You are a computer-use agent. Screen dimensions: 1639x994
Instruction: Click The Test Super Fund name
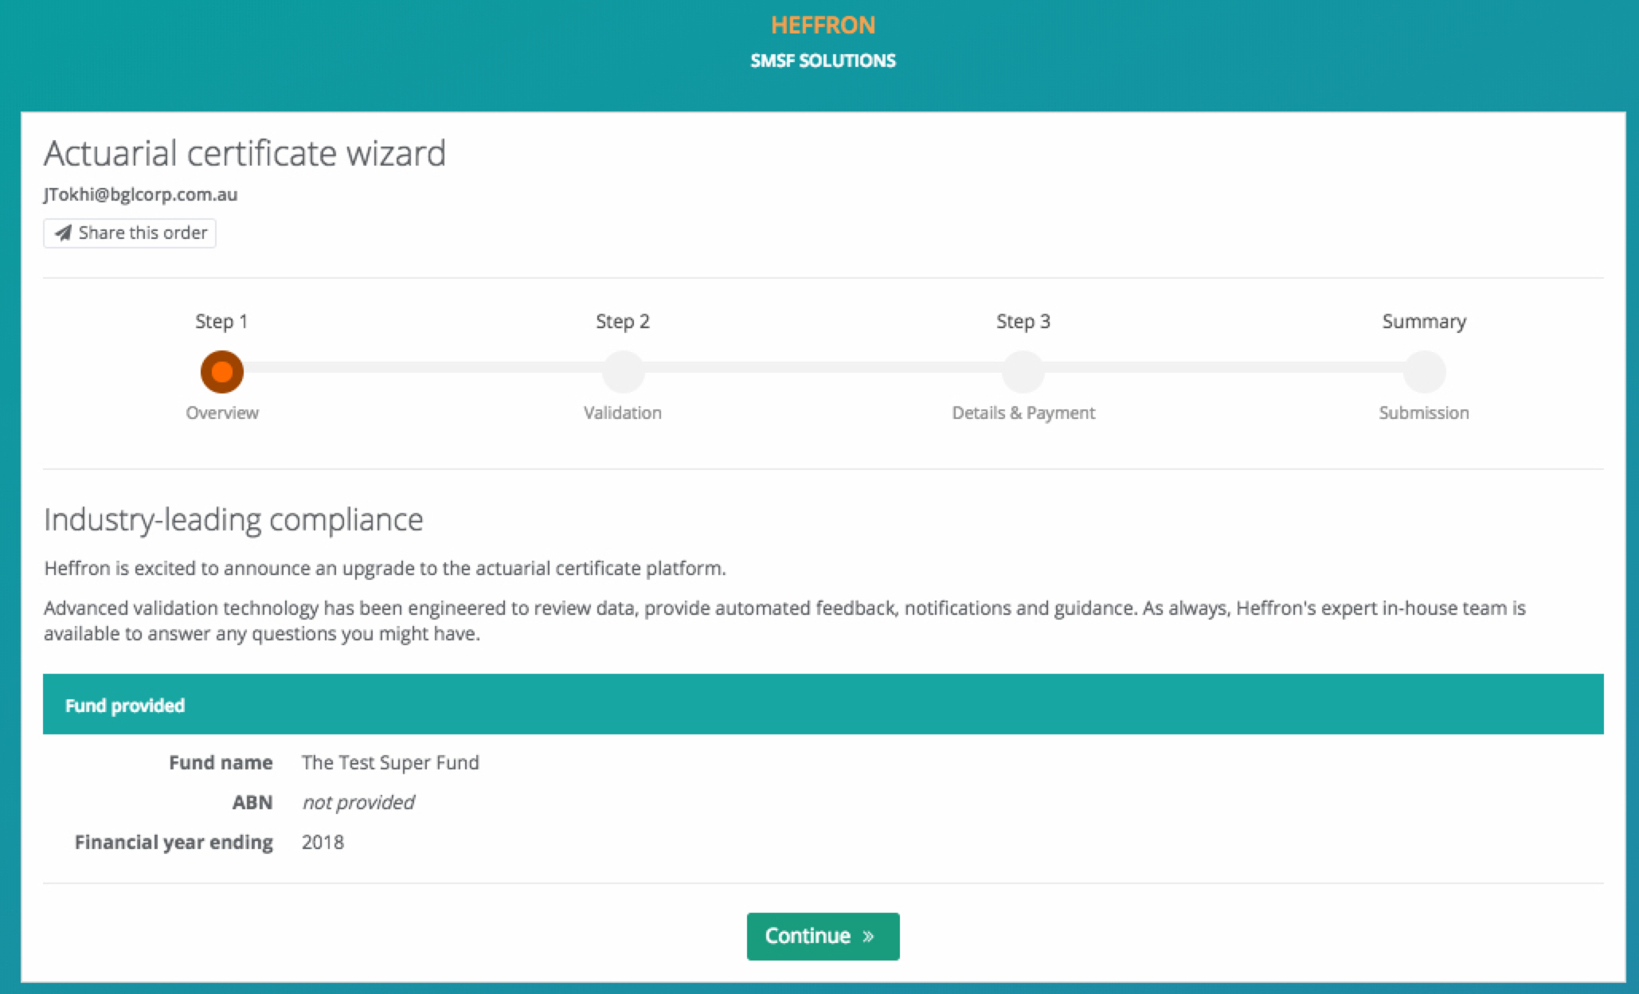[390, 762]
